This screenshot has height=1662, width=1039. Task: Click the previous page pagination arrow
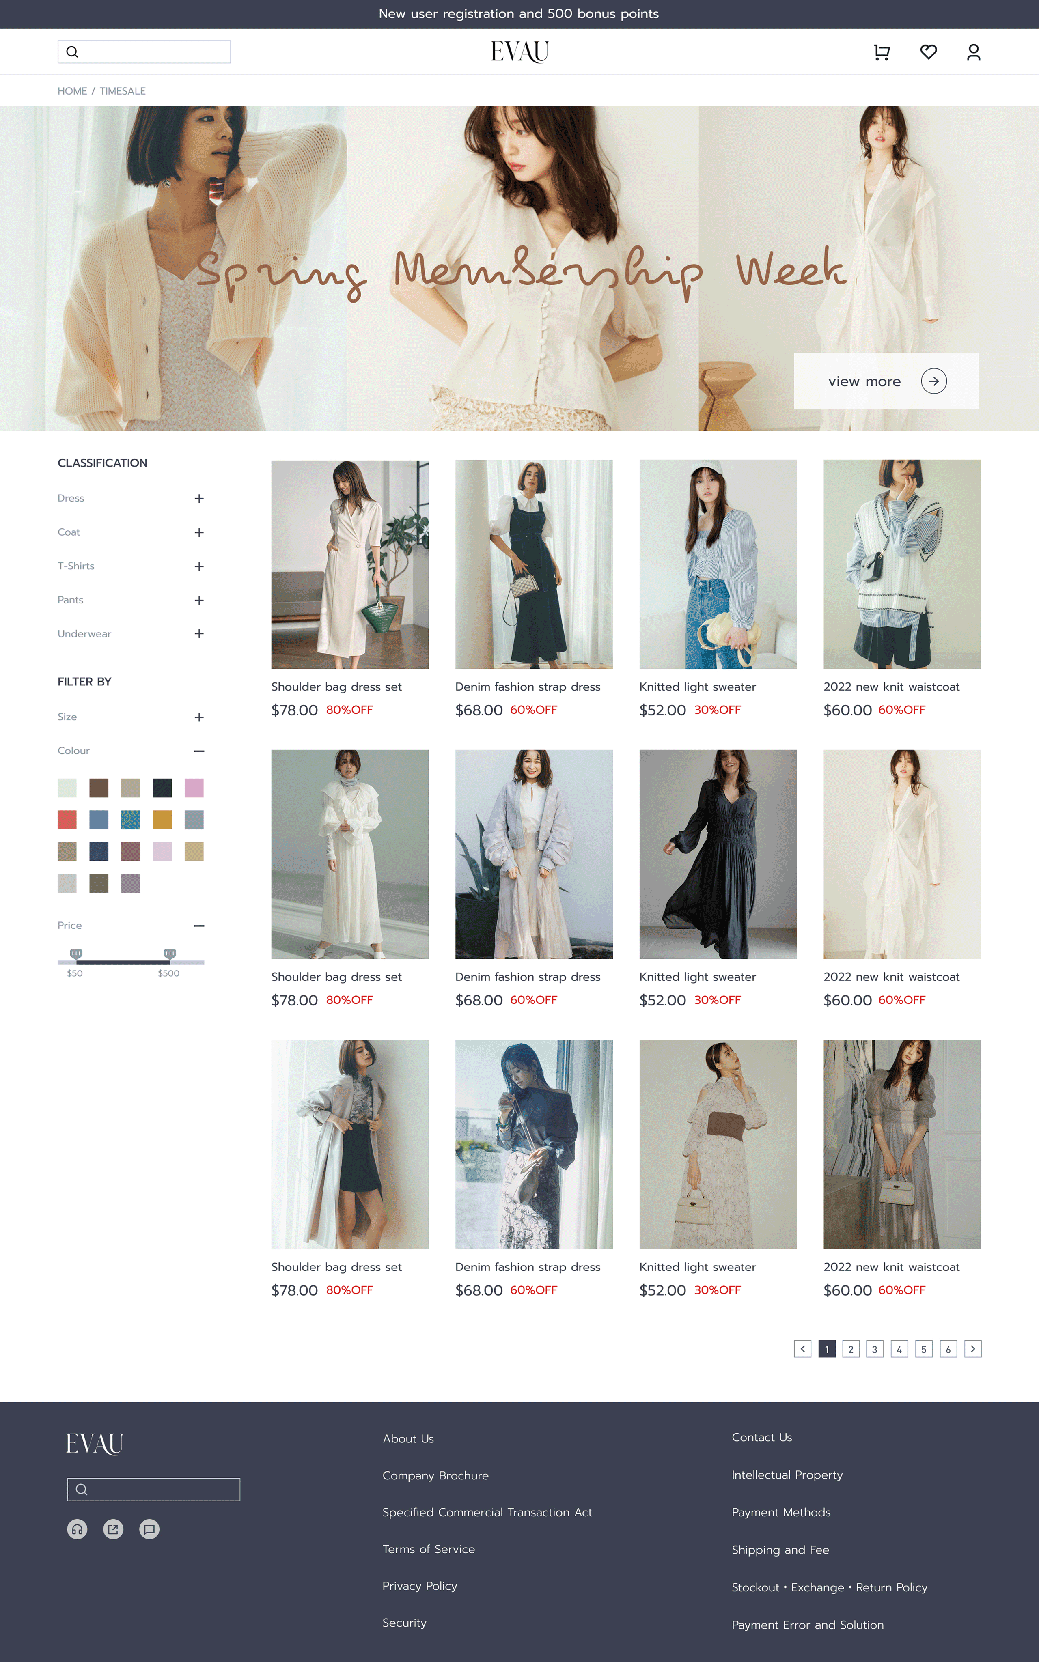[803, 1349]
